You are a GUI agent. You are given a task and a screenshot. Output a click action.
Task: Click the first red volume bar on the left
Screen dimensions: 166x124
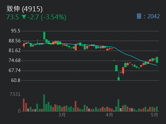click(x=24, y=105)
